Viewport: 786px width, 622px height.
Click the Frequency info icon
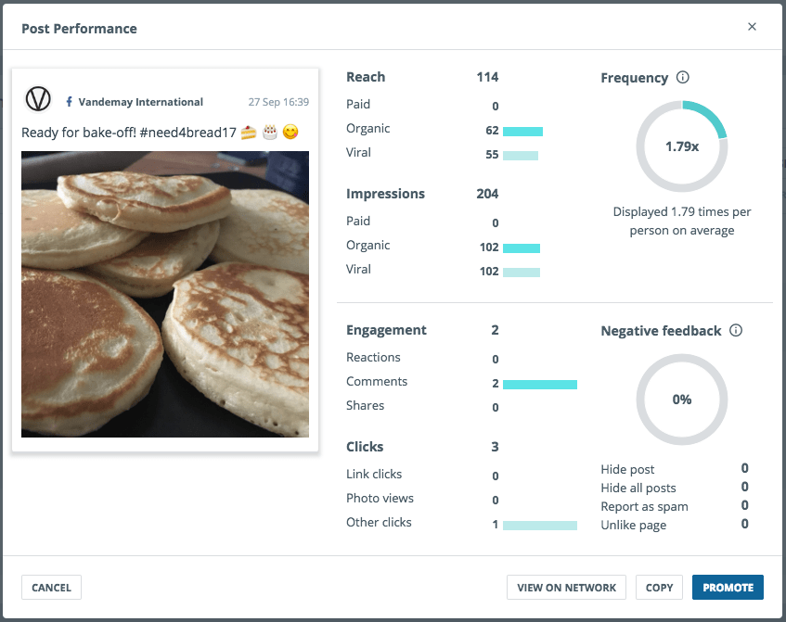(682, 77)
